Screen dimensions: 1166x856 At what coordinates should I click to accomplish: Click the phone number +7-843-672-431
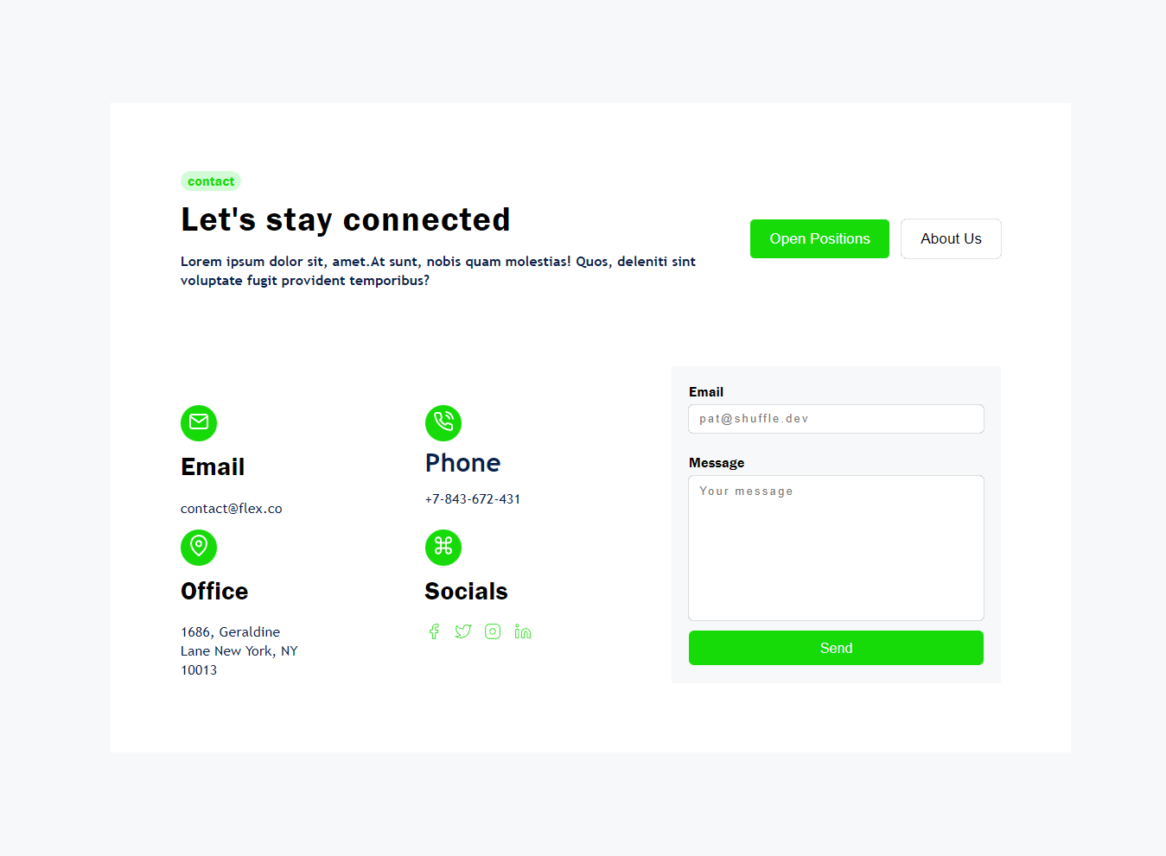(x=473, y=499)
